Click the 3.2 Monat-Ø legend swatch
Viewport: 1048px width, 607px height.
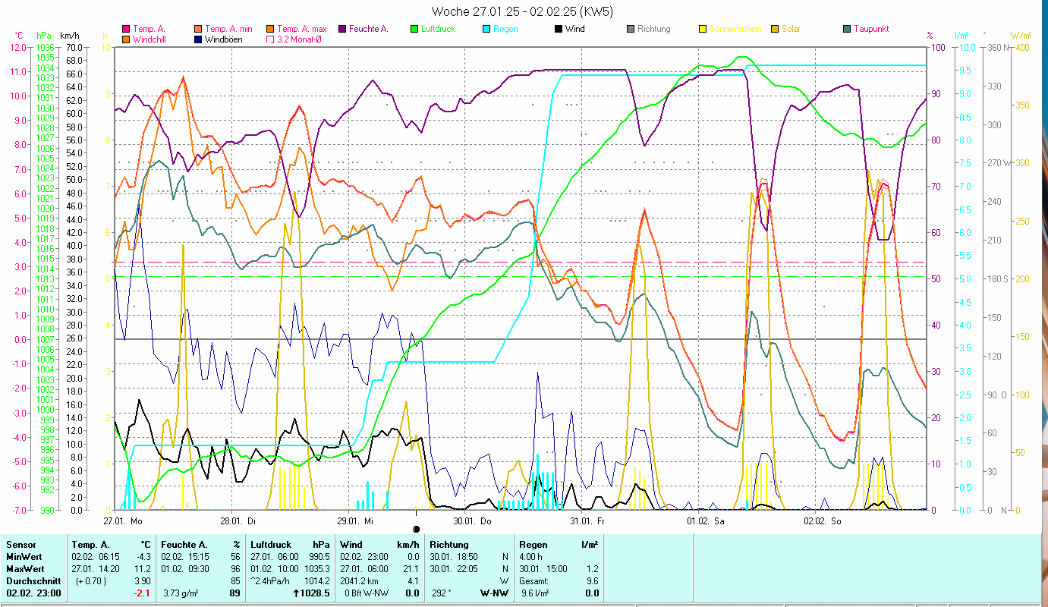(271, 39)
